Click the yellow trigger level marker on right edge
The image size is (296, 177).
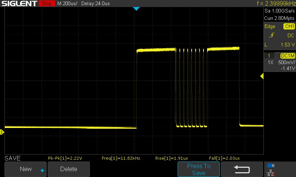pos(262,76)
